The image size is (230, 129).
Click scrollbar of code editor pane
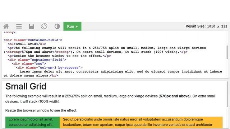(227, 52)
